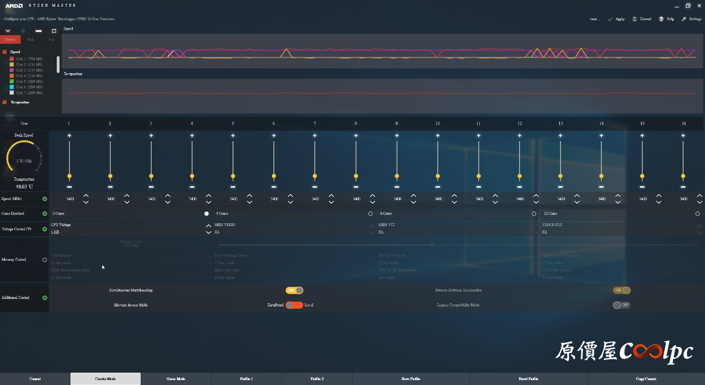The height and width of the screenshot is (385, 705).
Task: Switch to the Avg graph tab
Action: 51,40
